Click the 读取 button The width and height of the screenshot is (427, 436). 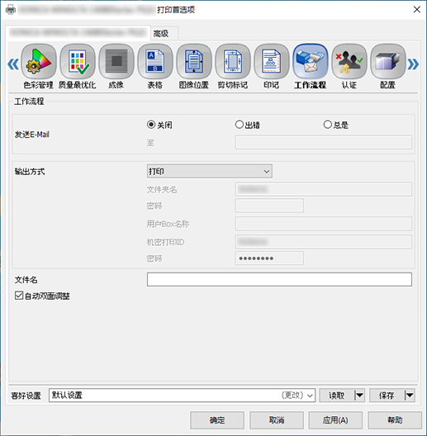[x=337, y=395]
